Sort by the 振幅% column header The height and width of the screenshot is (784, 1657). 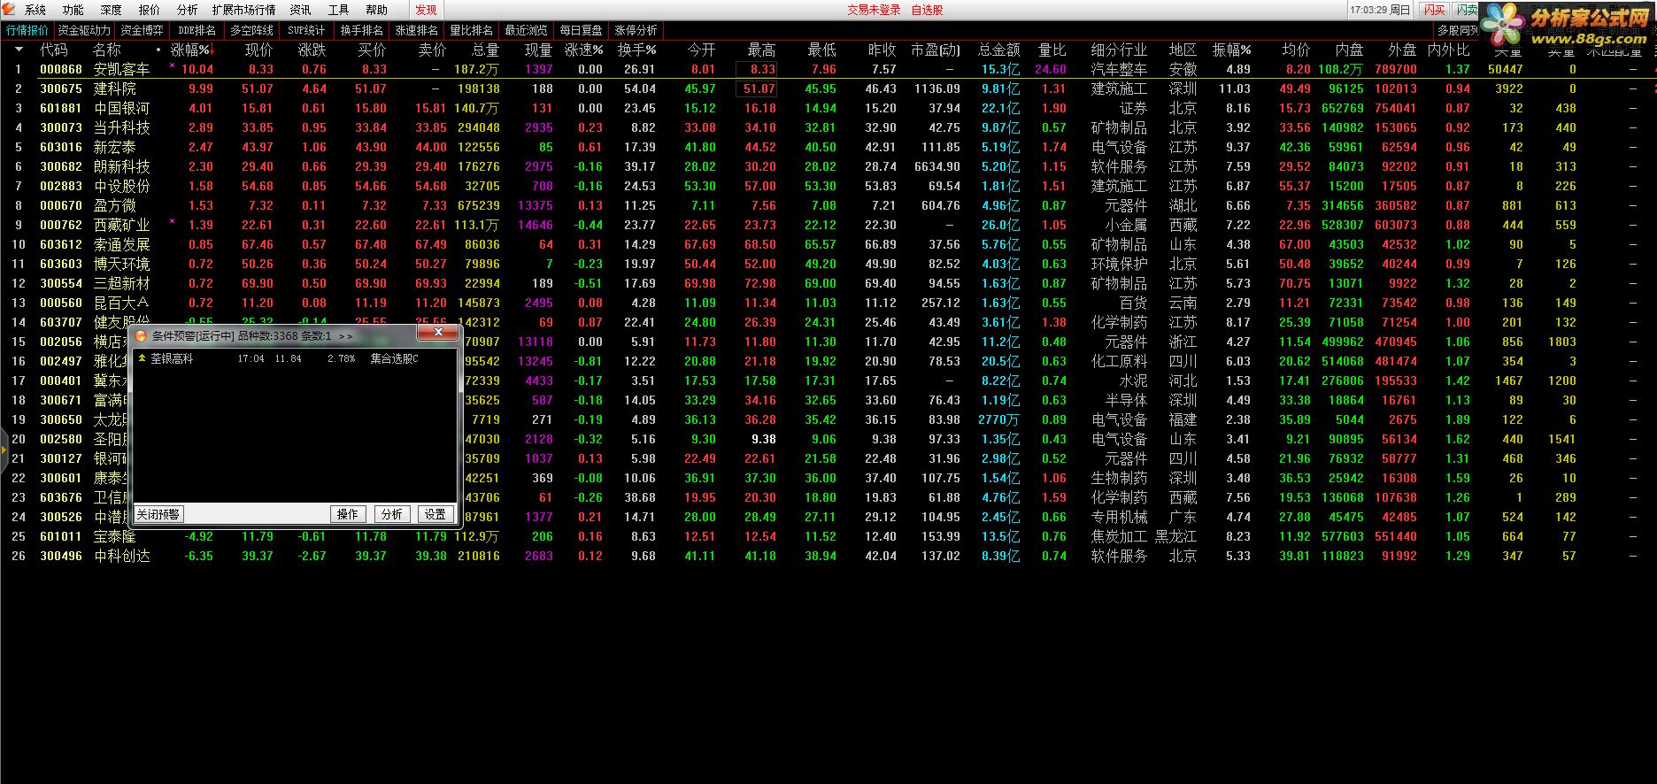1231,50
